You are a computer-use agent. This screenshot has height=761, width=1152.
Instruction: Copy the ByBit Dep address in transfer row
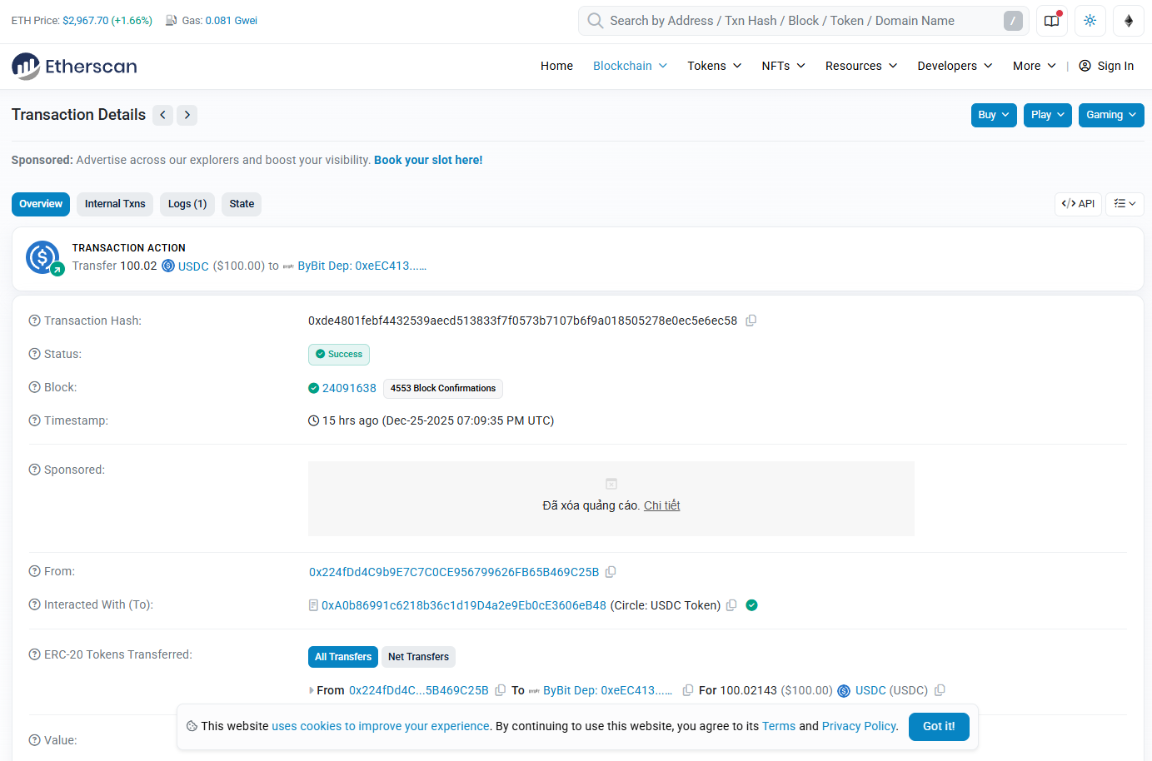[x=688, y=690]
